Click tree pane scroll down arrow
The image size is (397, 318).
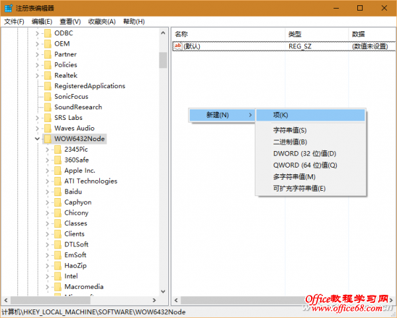163,291
